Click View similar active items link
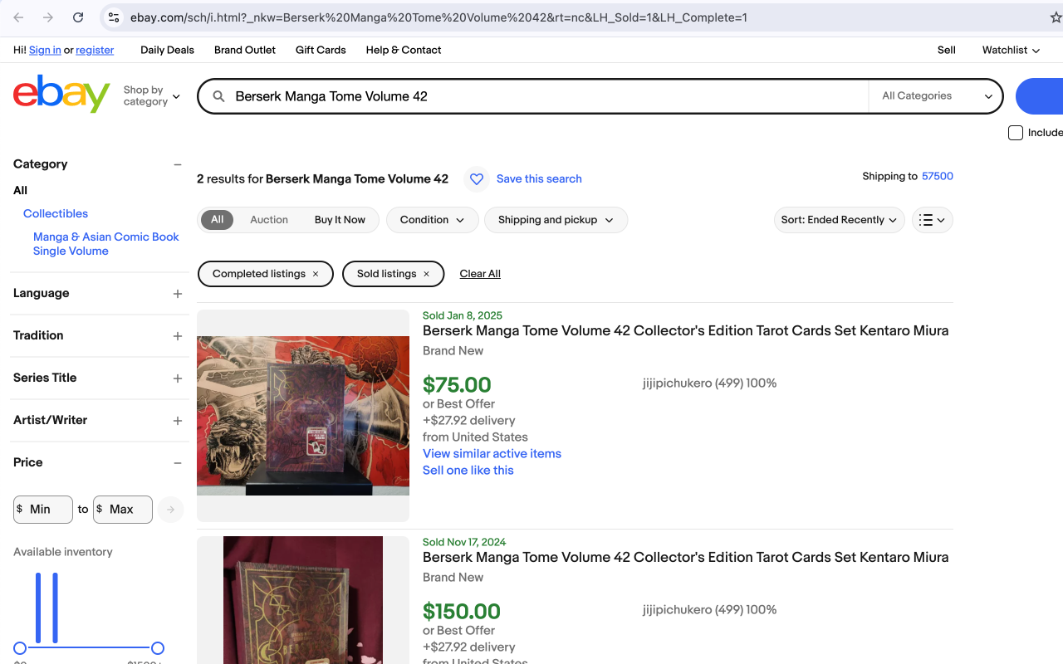Image resolution: width=1063 pixels, height=664 pixels. pos(492,453)
